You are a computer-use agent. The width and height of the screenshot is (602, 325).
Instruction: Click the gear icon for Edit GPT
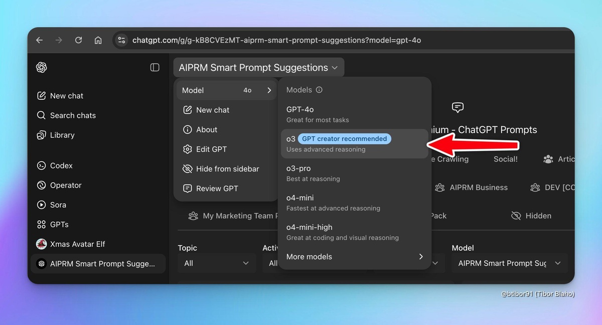tap(188, 149)
